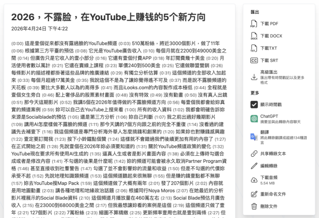Click the chain link share icon
This screenshot has width=319, height=218.
pyautogui.click(x=254, y=154)
